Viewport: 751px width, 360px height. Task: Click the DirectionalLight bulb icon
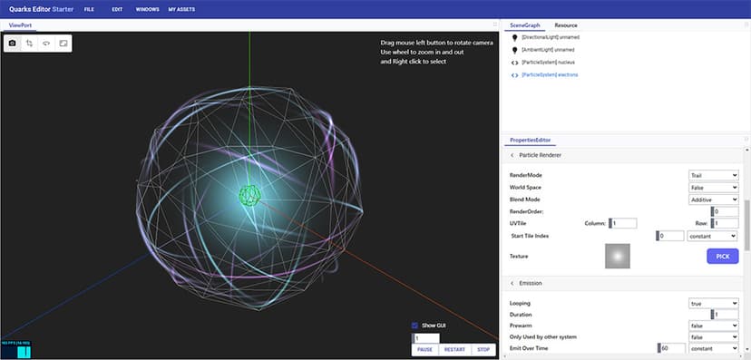click(x=515, y=37)
